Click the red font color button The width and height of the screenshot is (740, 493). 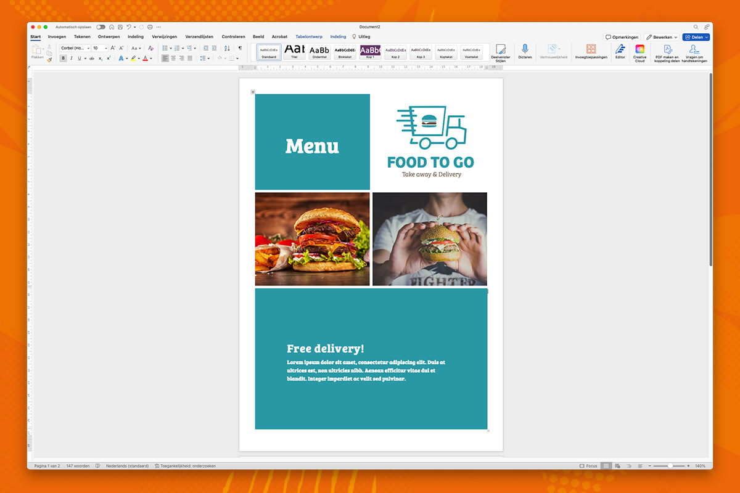click(145, 59)
